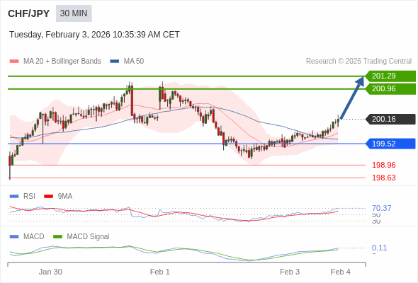The height and width of the screenshot is (283, 418).
Task: Click the 198.63 support level value
Action: click(384, 178)
